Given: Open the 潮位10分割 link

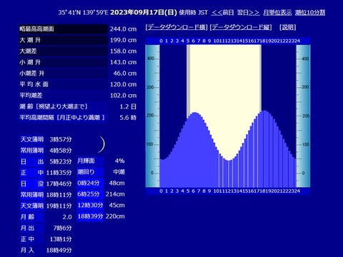Looking at the screenshot, I should [310, 12].
